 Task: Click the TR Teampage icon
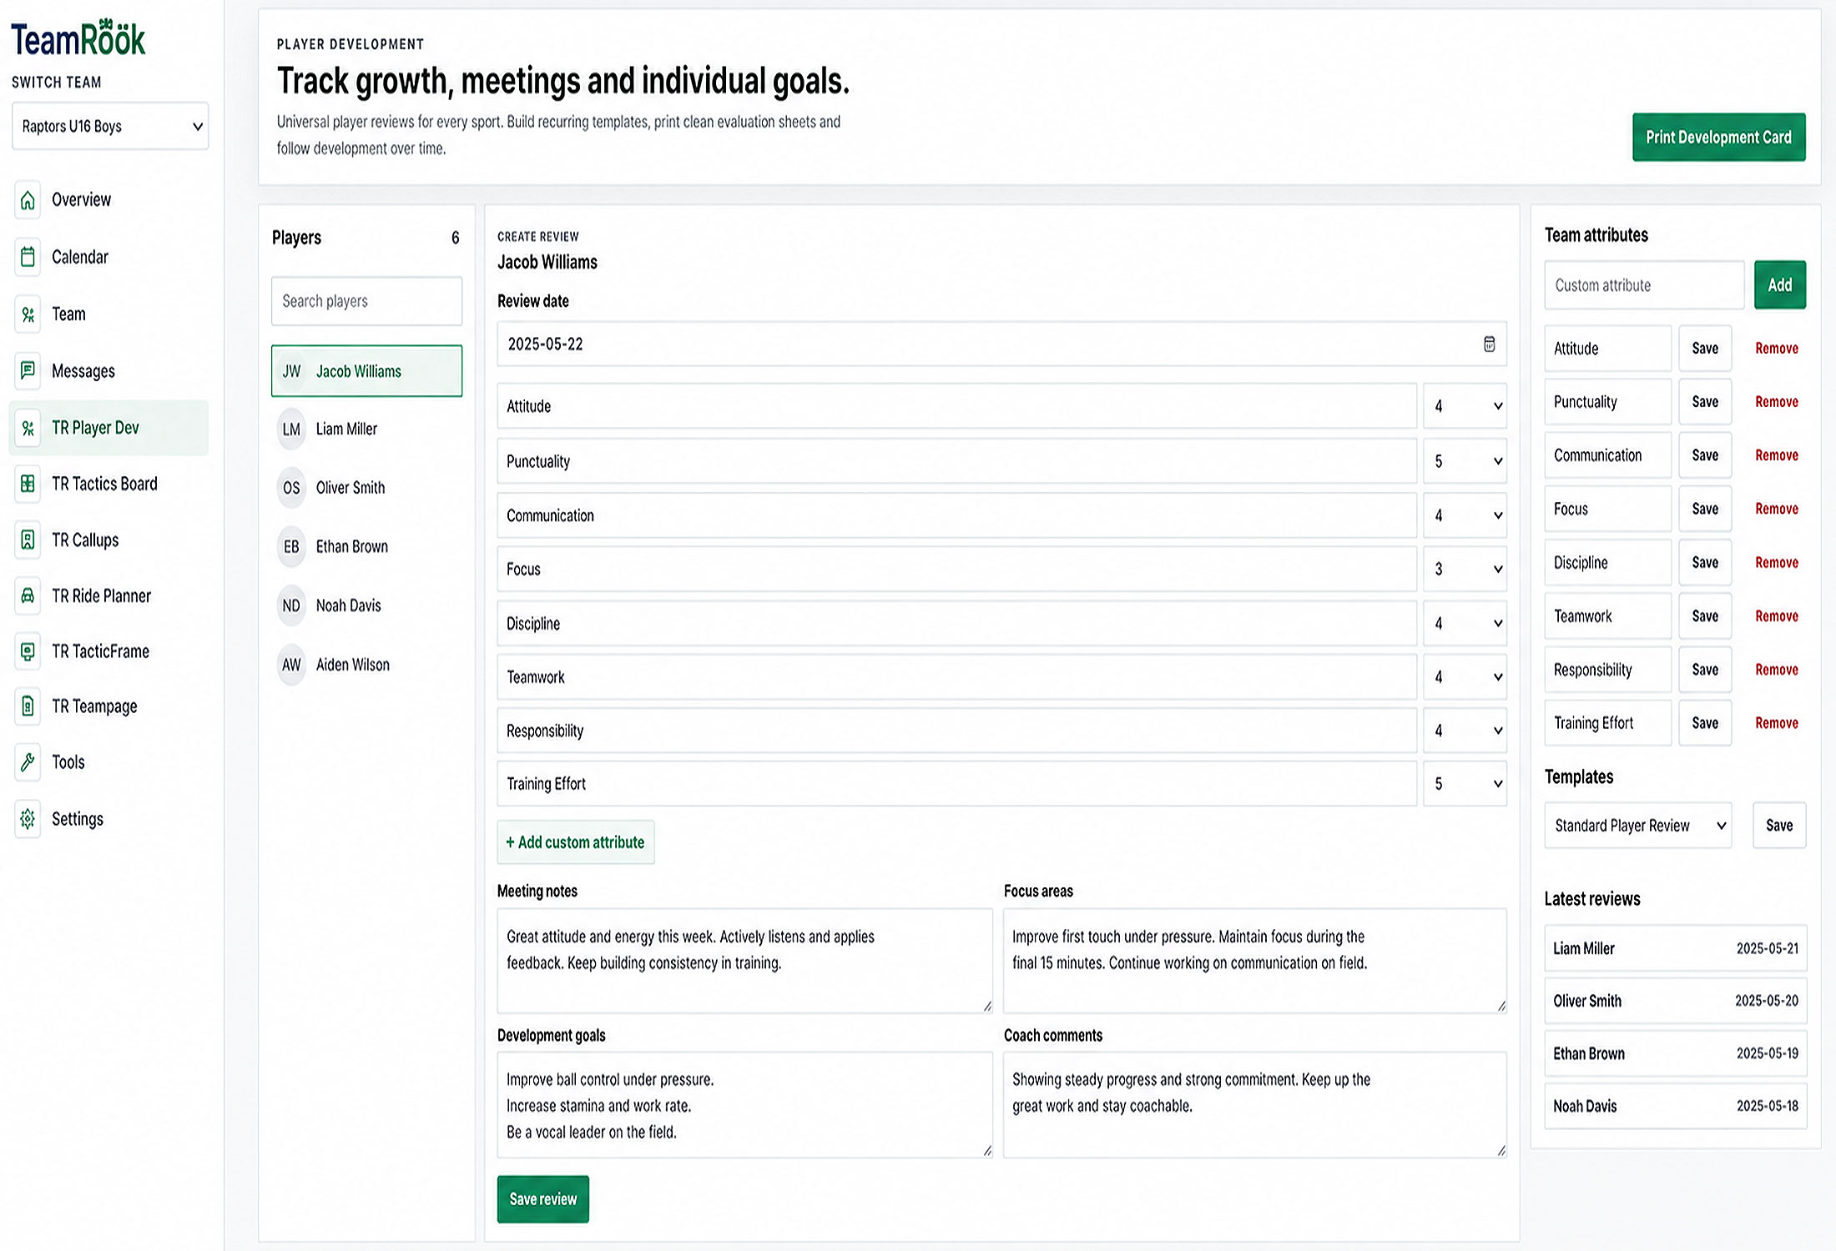tap(28, 706)
